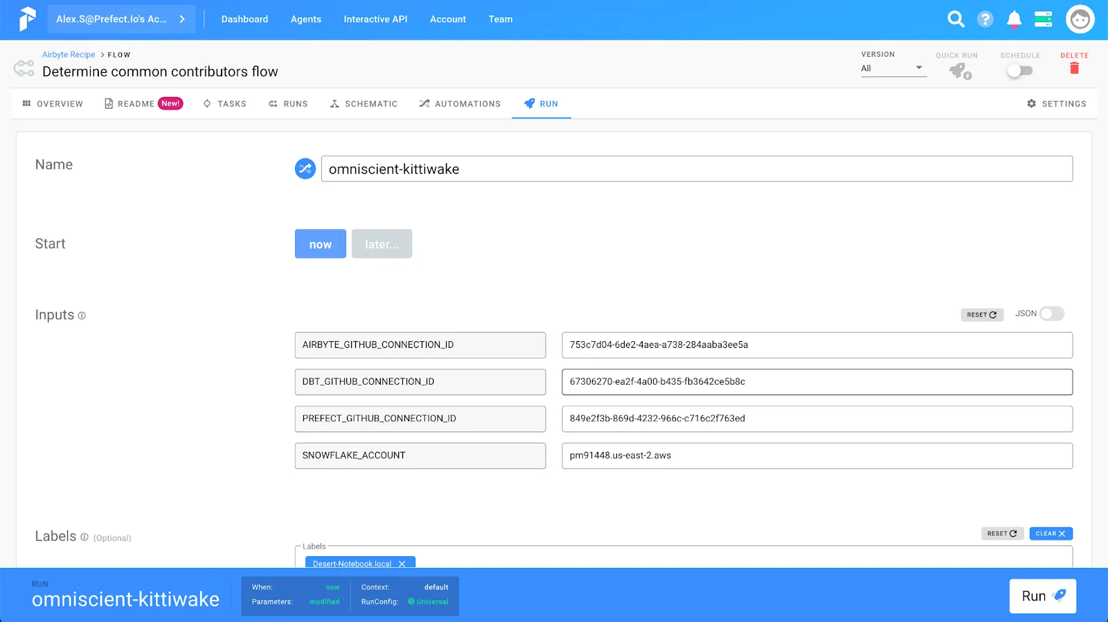This screenshot has height=622, width=1108.
Task: Clear all labels with the Clear button
Action: pos(1051,533)
